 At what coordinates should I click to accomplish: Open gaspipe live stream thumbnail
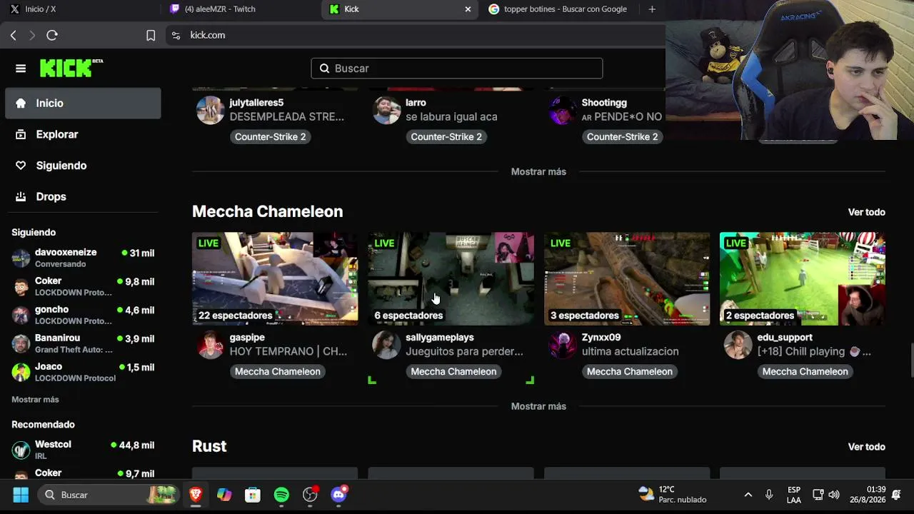275,278
